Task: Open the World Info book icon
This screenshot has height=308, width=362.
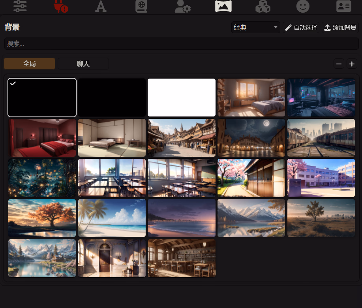Action: 141,6
